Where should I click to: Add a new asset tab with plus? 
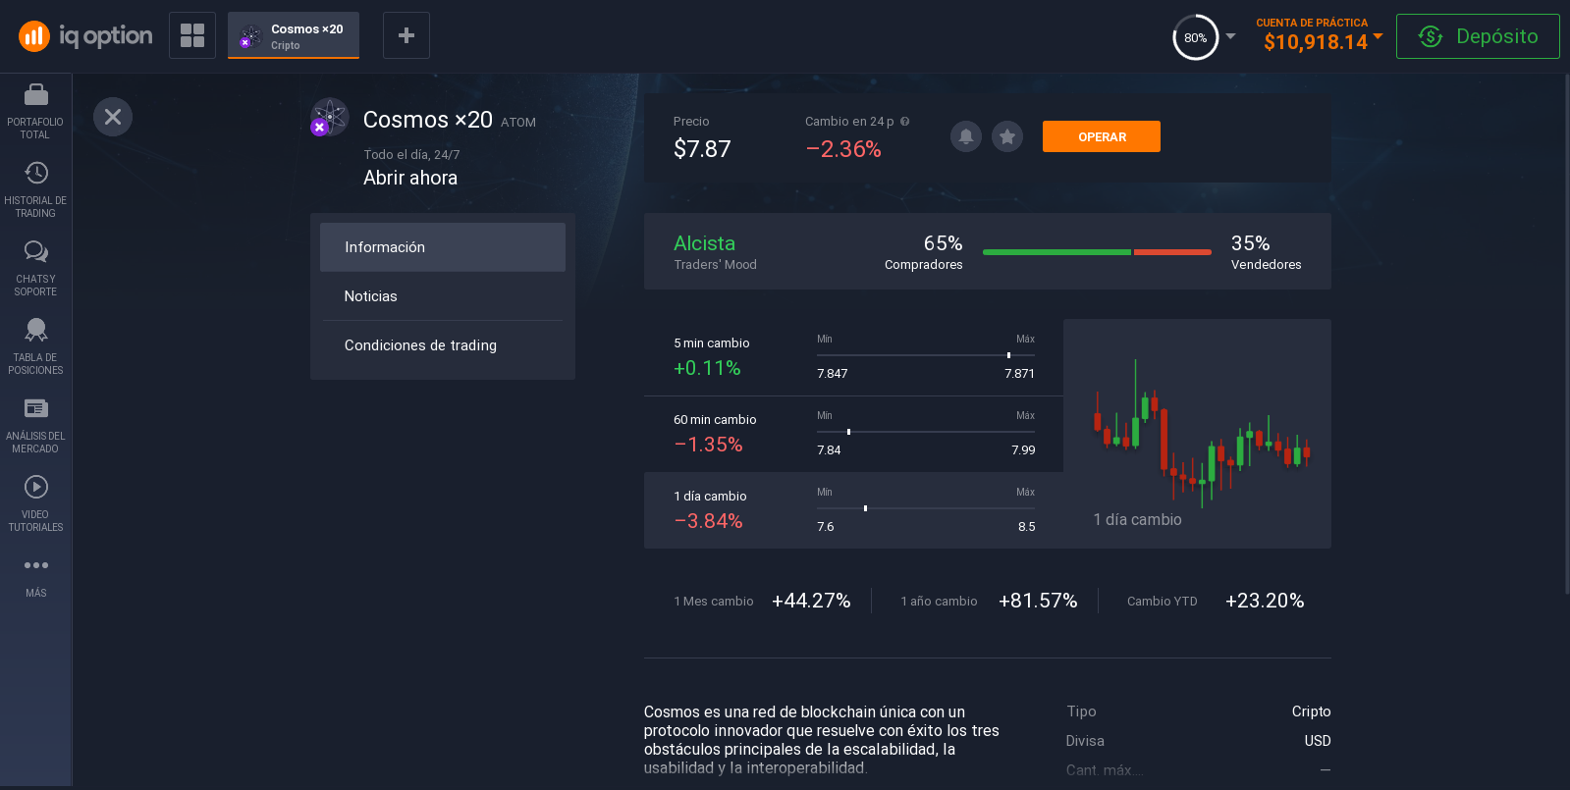point(406,35)
